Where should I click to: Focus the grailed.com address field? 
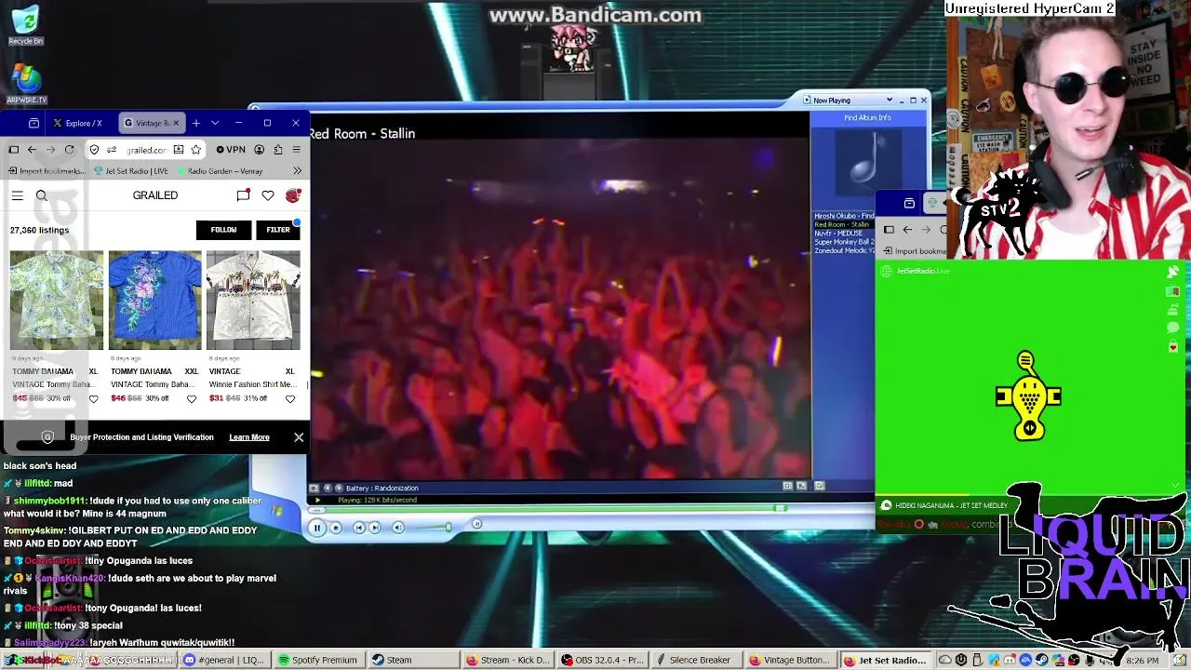146,150
